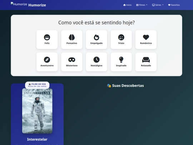Viewport: 193px width, 145px height.
Task: Choose the Nostálgico clock icon
Action: click(96, 60)
